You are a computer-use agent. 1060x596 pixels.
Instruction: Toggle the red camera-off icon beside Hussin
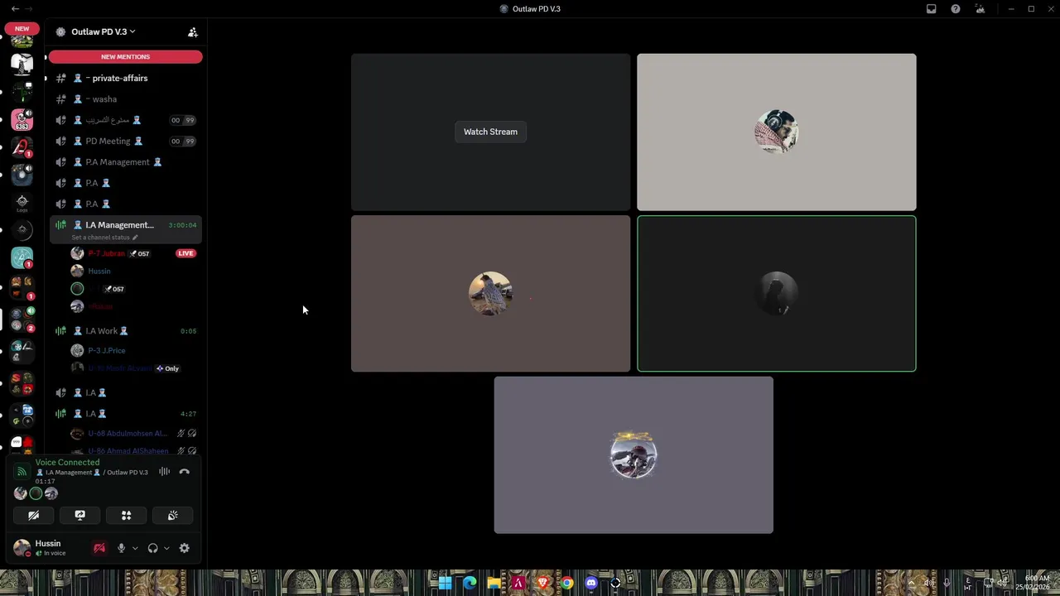coord(99,548)
